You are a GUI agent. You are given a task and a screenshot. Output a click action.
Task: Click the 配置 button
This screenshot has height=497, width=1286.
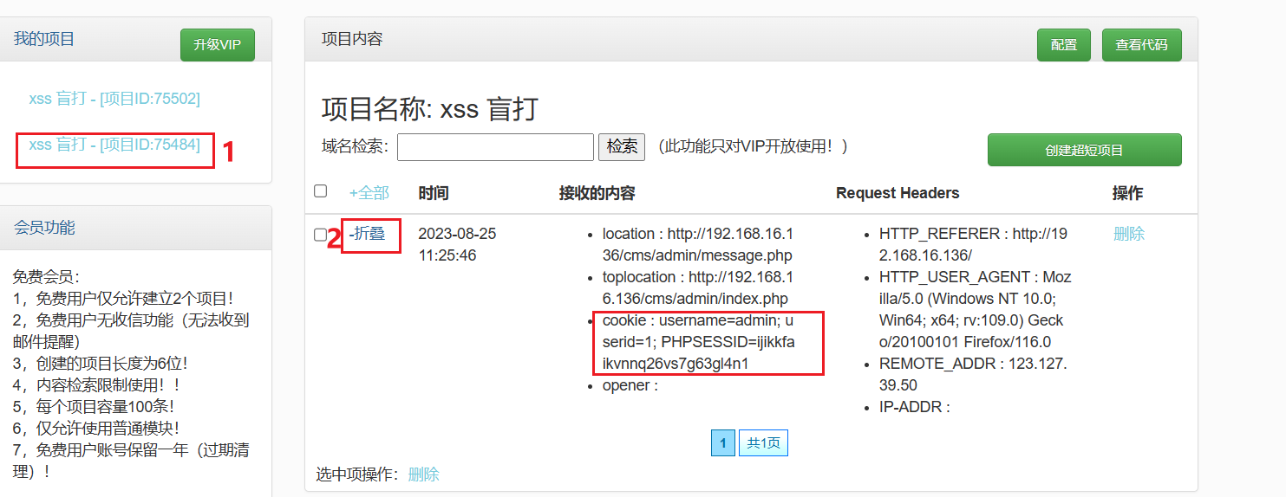pos(1064,45)
